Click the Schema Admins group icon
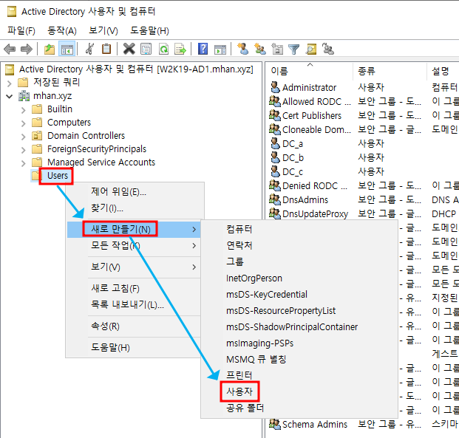Screen dimensions: 459x438 click(274, 424)
